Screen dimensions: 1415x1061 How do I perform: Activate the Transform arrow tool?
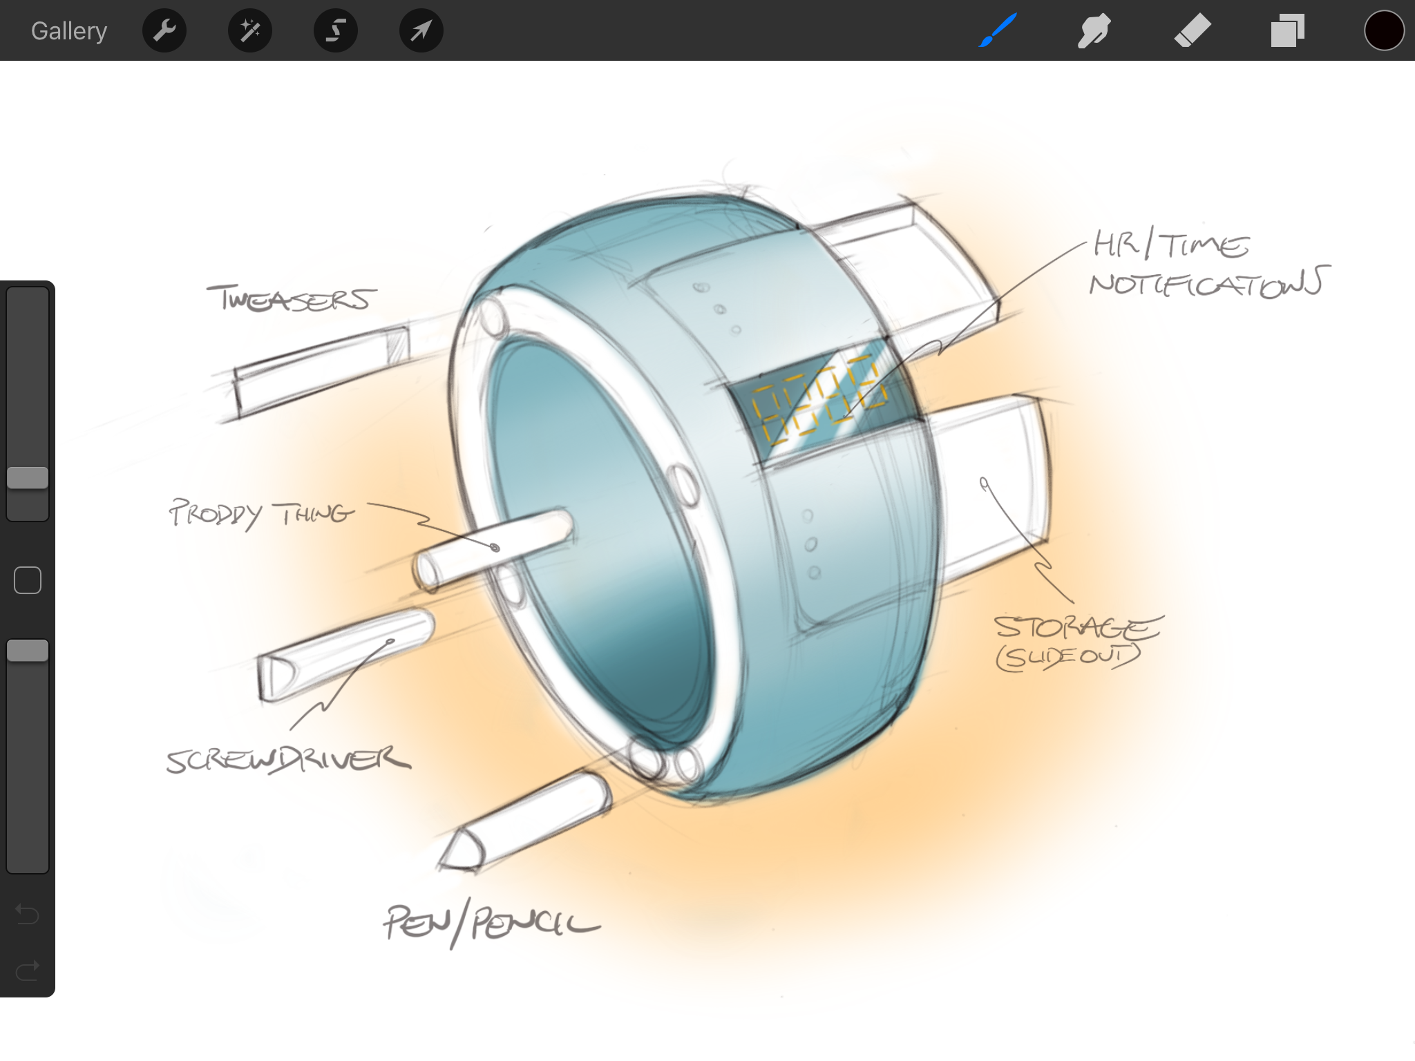click(x=421, y=30)
